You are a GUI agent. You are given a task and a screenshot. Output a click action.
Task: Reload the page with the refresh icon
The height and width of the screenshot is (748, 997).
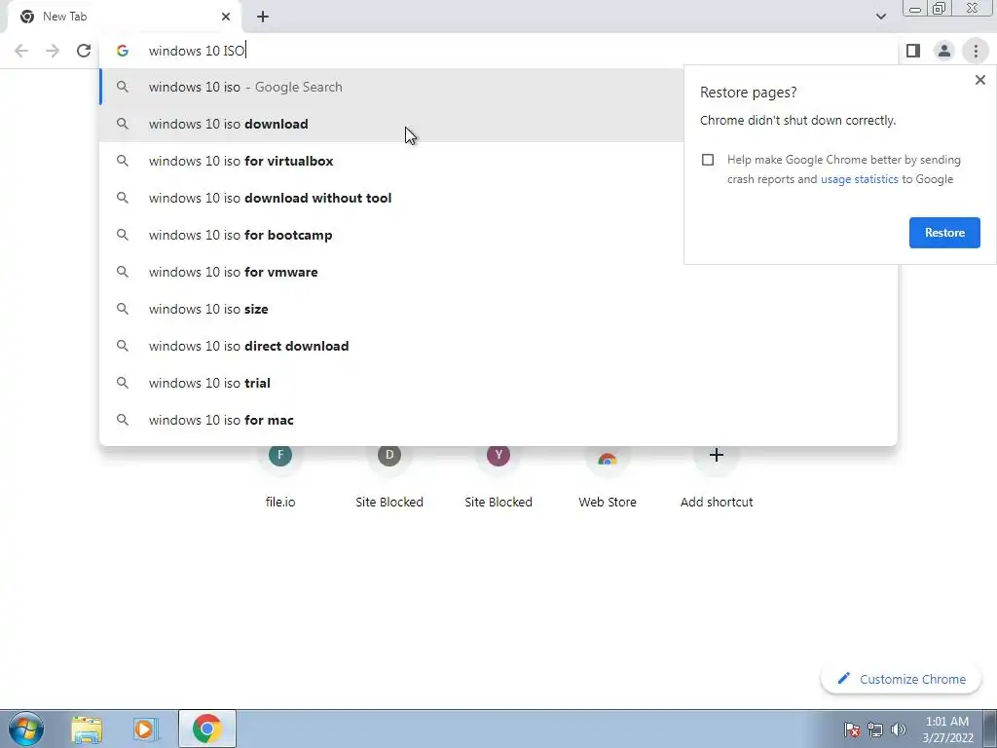click(x=84, y=51)
